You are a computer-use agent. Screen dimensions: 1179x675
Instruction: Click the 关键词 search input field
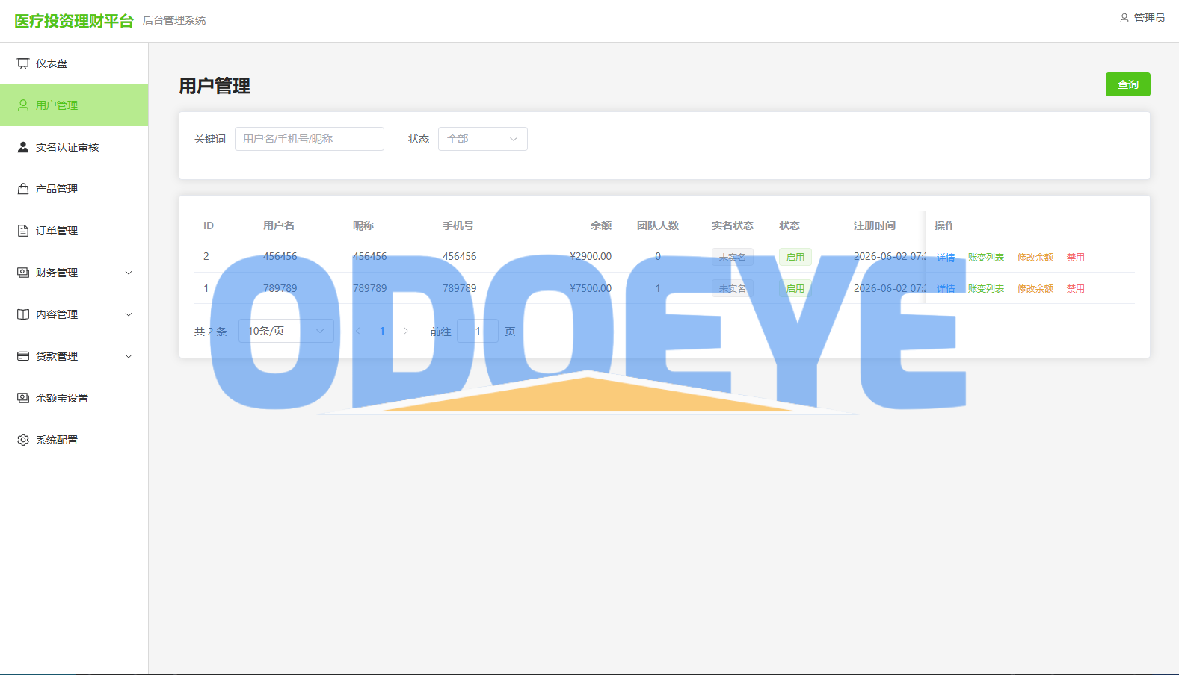[310, 139]
